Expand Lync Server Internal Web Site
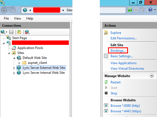Image resolution: width=157 pixels, height=117 pixels. pos(14,73)
